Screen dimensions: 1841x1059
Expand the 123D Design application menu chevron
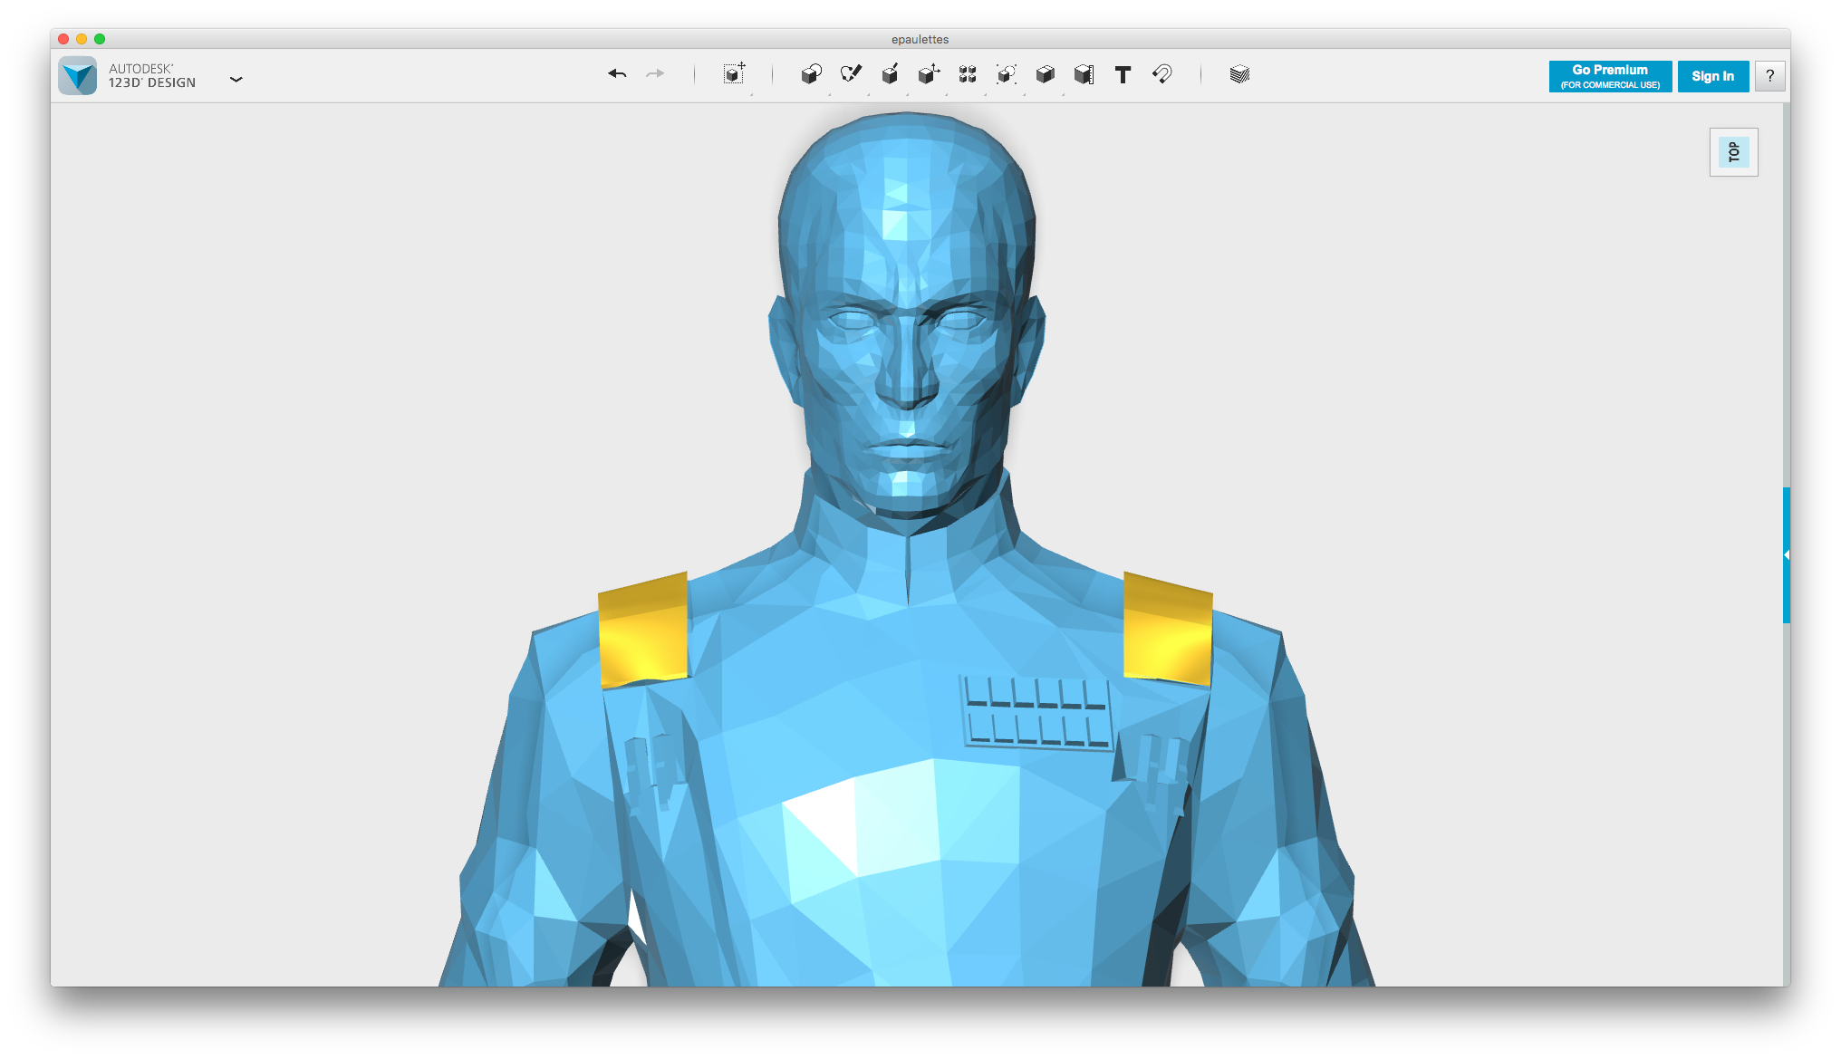(x=236, y=80)
